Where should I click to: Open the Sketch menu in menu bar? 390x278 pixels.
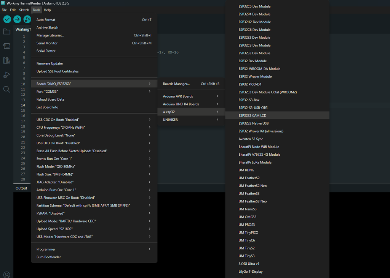24,10
